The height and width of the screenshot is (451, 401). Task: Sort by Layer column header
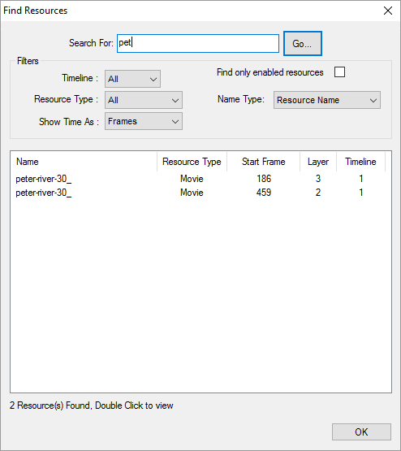[318, 162]
